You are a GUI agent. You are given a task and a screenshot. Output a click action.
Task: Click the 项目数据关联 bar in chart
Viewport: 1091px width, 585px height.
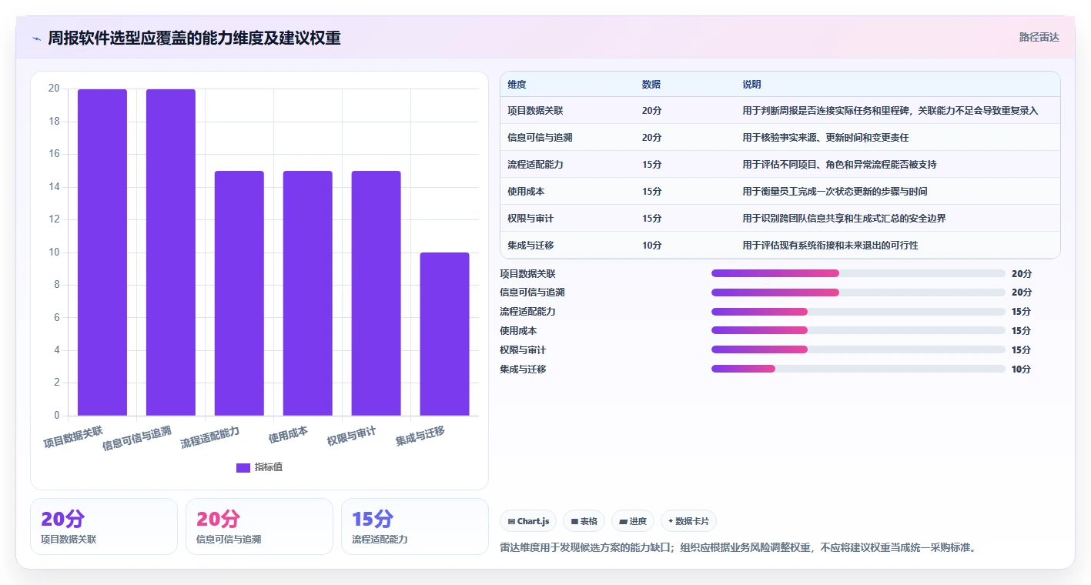point(102,252)
